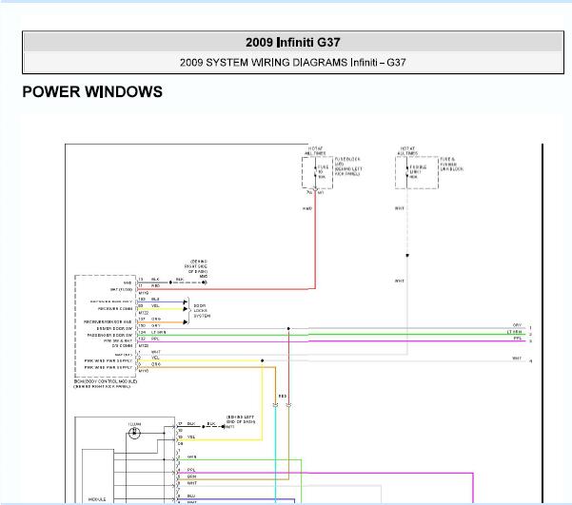Viewport: 572px width, 505px height.
Task: Click the "2009 Infiniti G37" title heading
Action: click(292, 42)
